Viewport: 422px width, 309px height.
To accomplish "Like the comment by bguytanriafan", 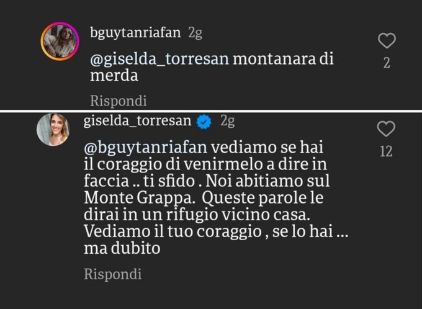I will click(387, 42).
